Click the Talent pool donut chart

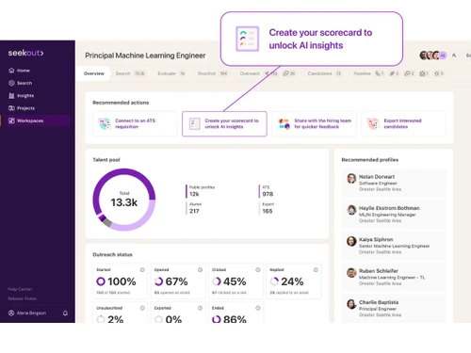[x=124, y=200]
